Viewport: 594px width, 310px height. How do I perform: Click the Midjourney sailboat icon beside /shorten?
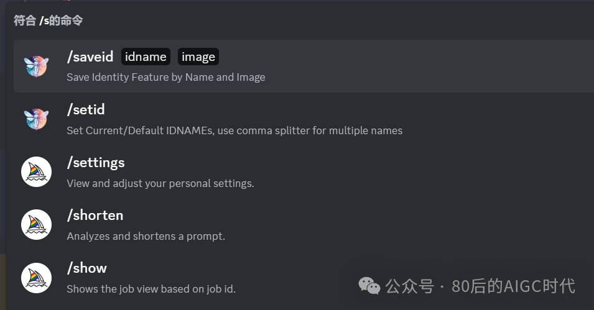pos(36,225)
